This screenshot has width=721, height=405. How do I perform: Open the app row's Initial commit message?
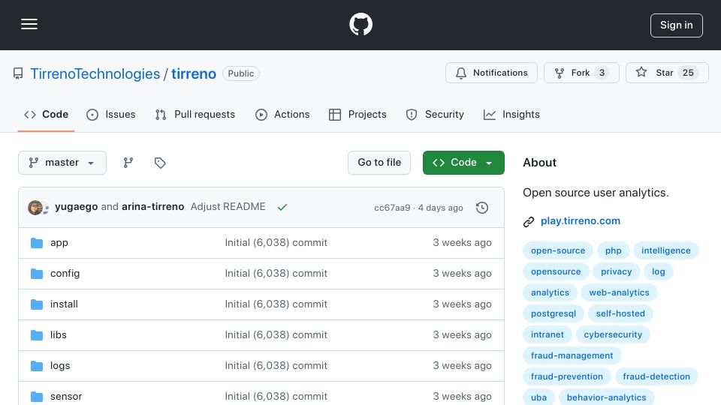pyautogui.click(x=276, y=242)
